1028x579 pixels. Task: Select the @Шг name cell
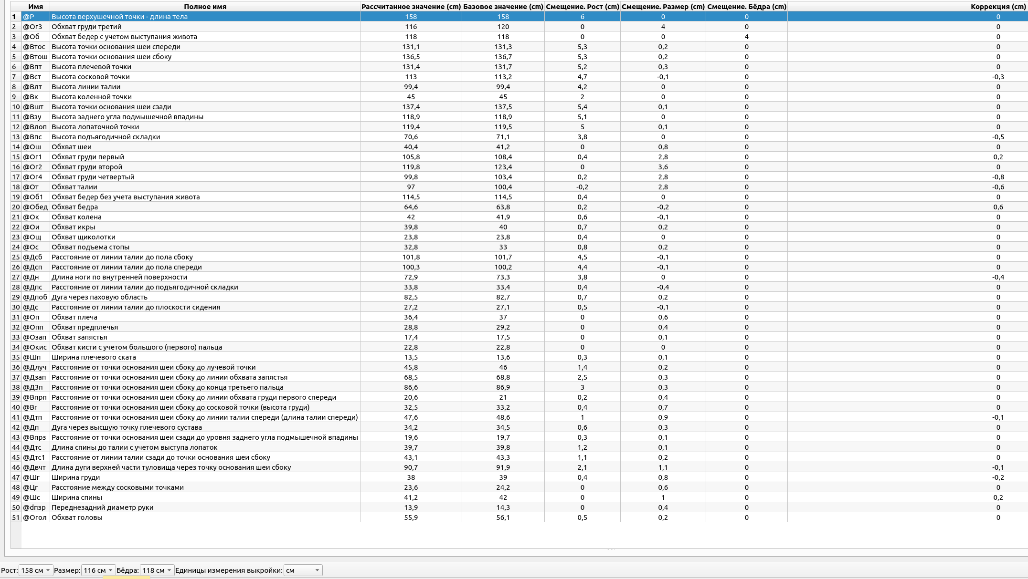point(35,477)
